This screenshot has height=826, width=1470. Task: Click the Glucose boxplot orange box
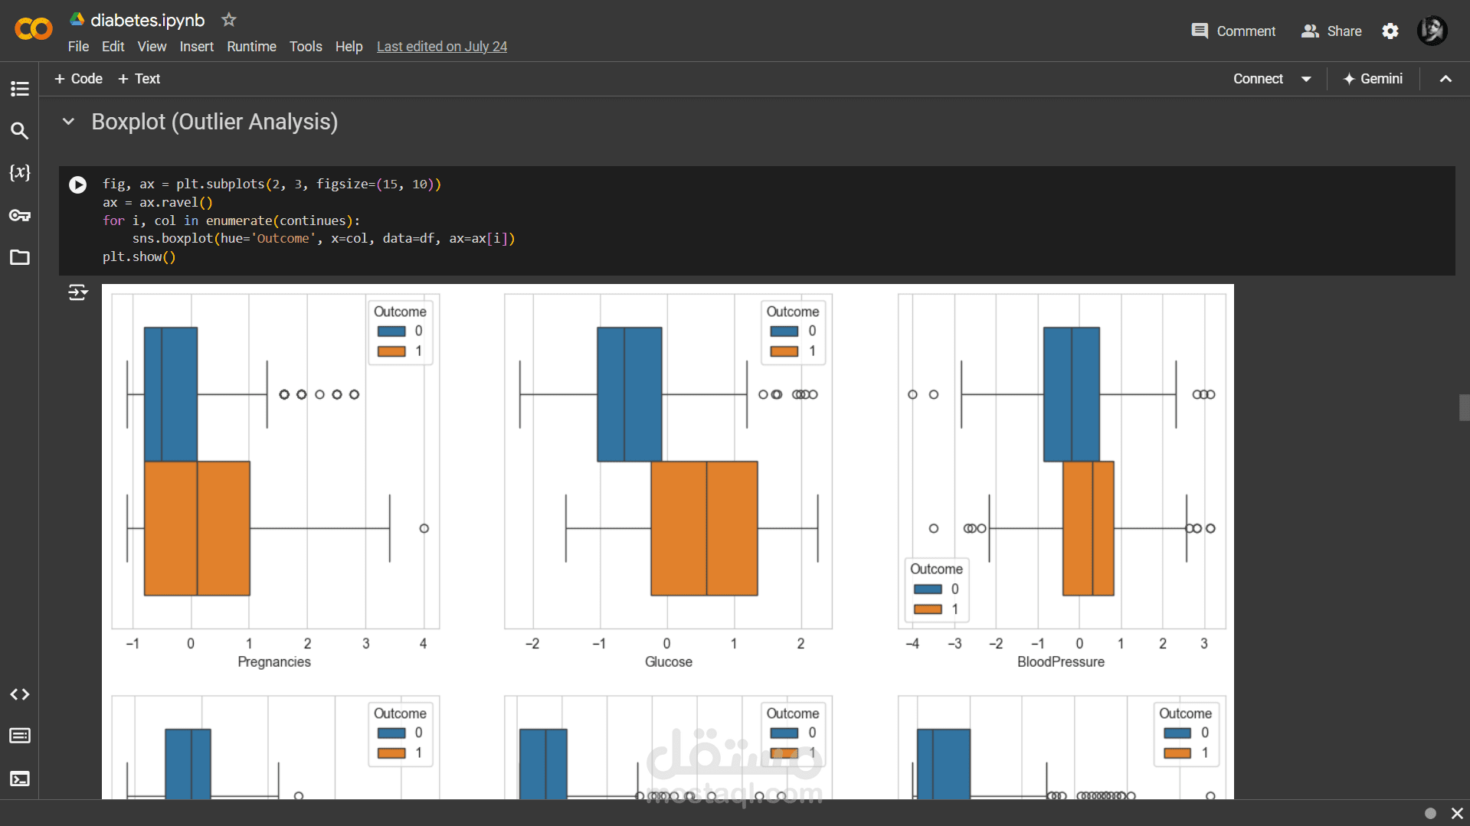704,528
